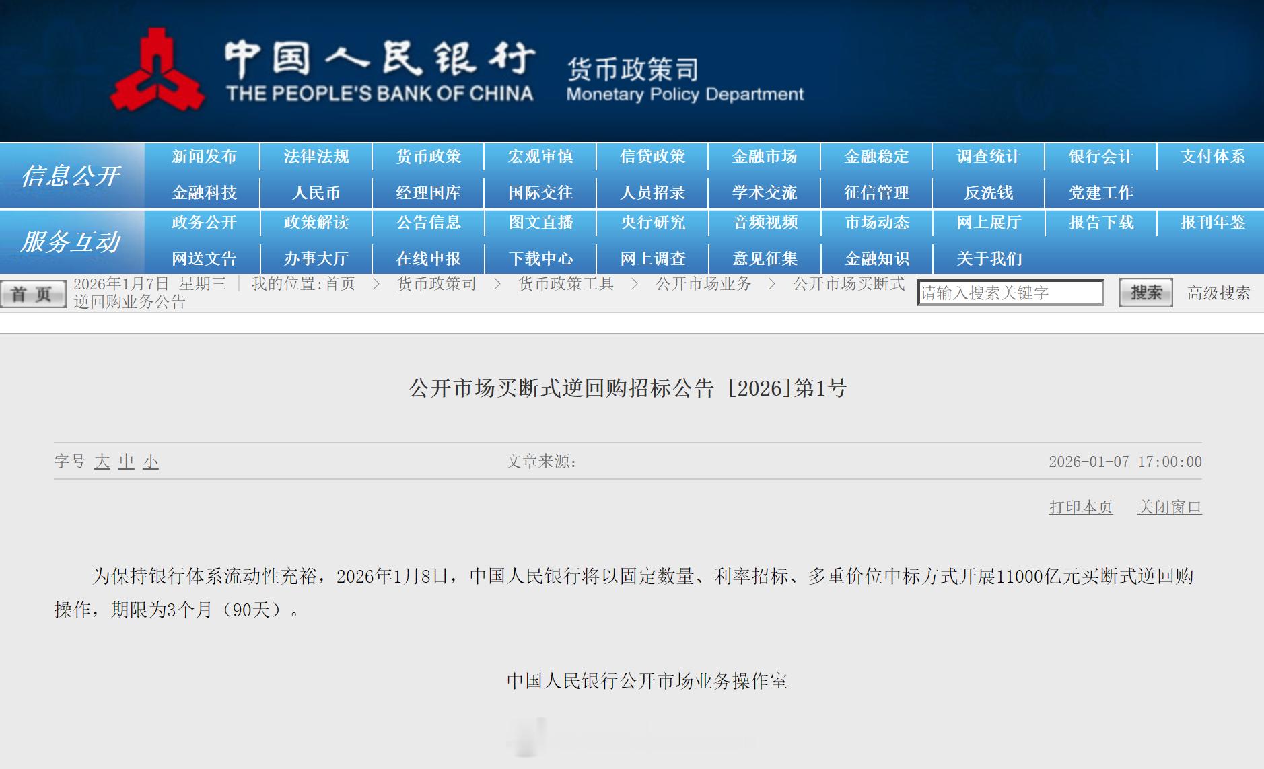The image size is (1264, 769).
Task: Open the 公告信息 menu item
Action: [429, 223]
